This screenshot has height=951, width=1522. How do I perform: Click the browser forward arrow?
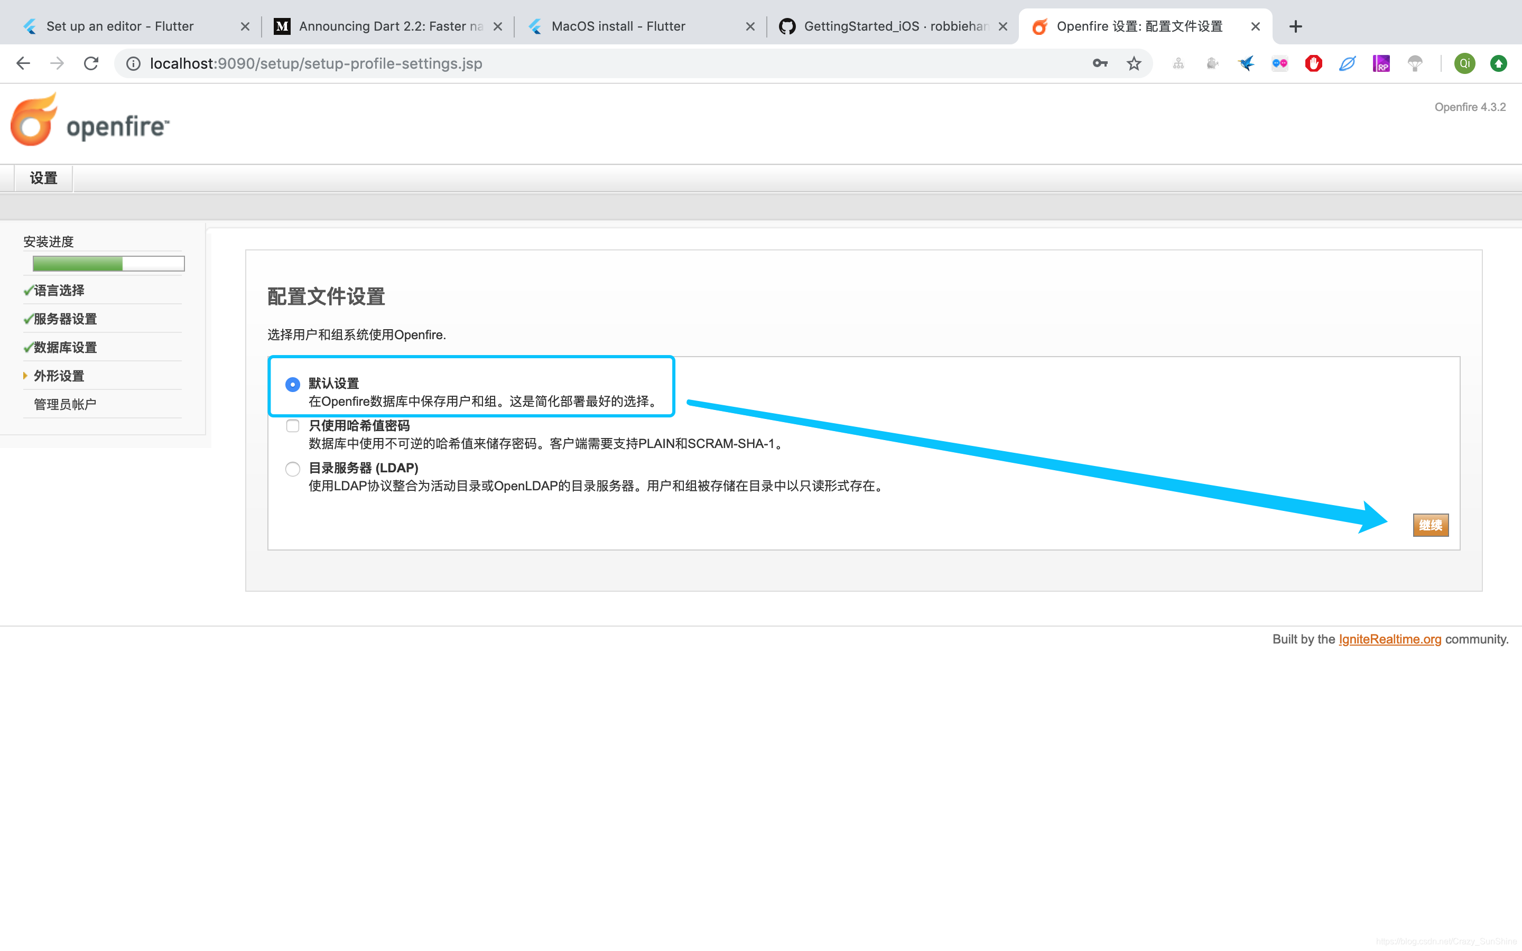click(x=57, y=63)
